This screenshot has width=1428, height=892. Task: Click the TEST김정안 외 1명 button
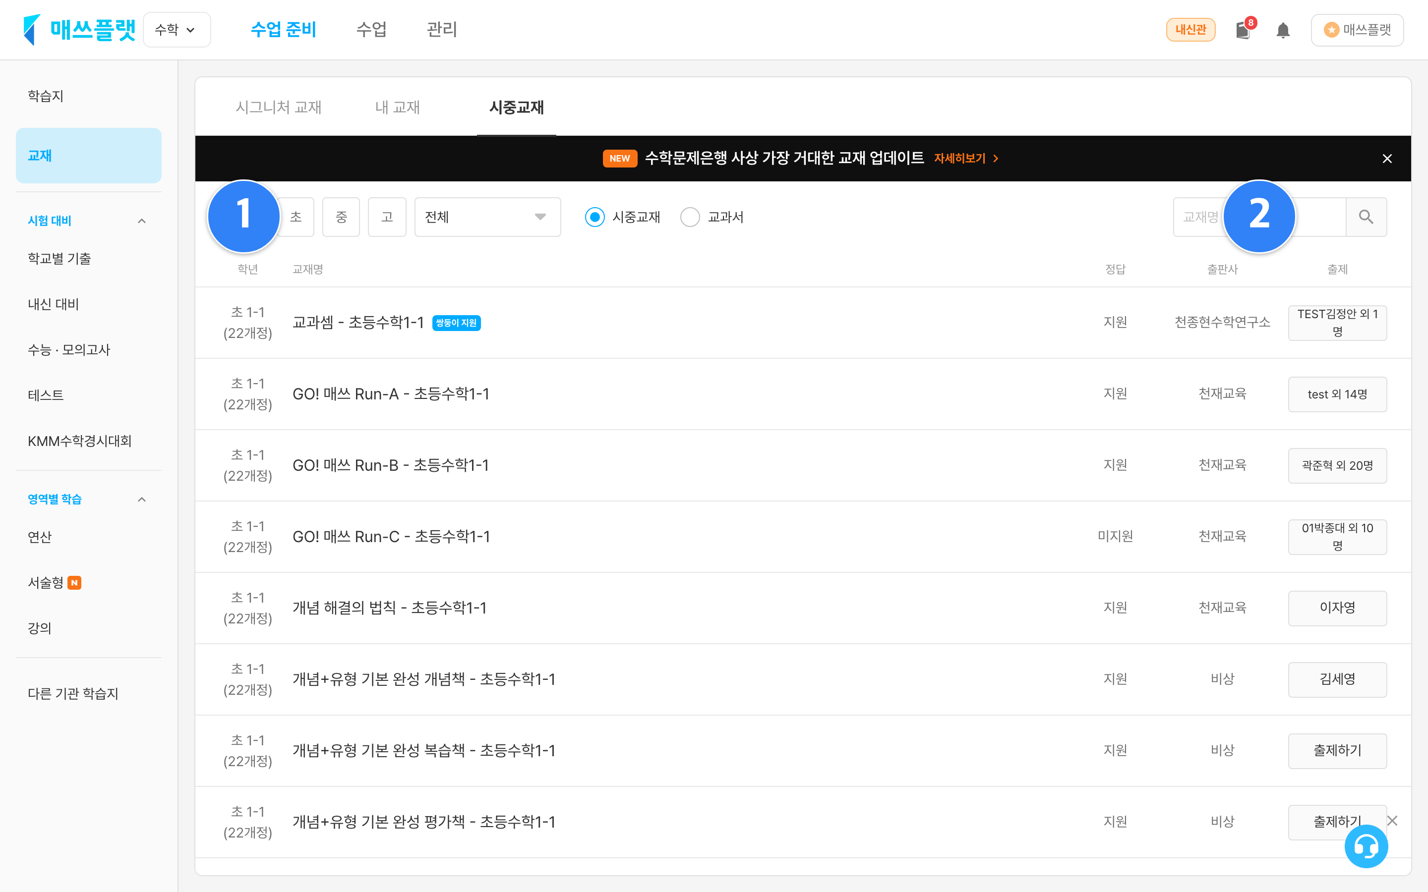click(1337, 323)
